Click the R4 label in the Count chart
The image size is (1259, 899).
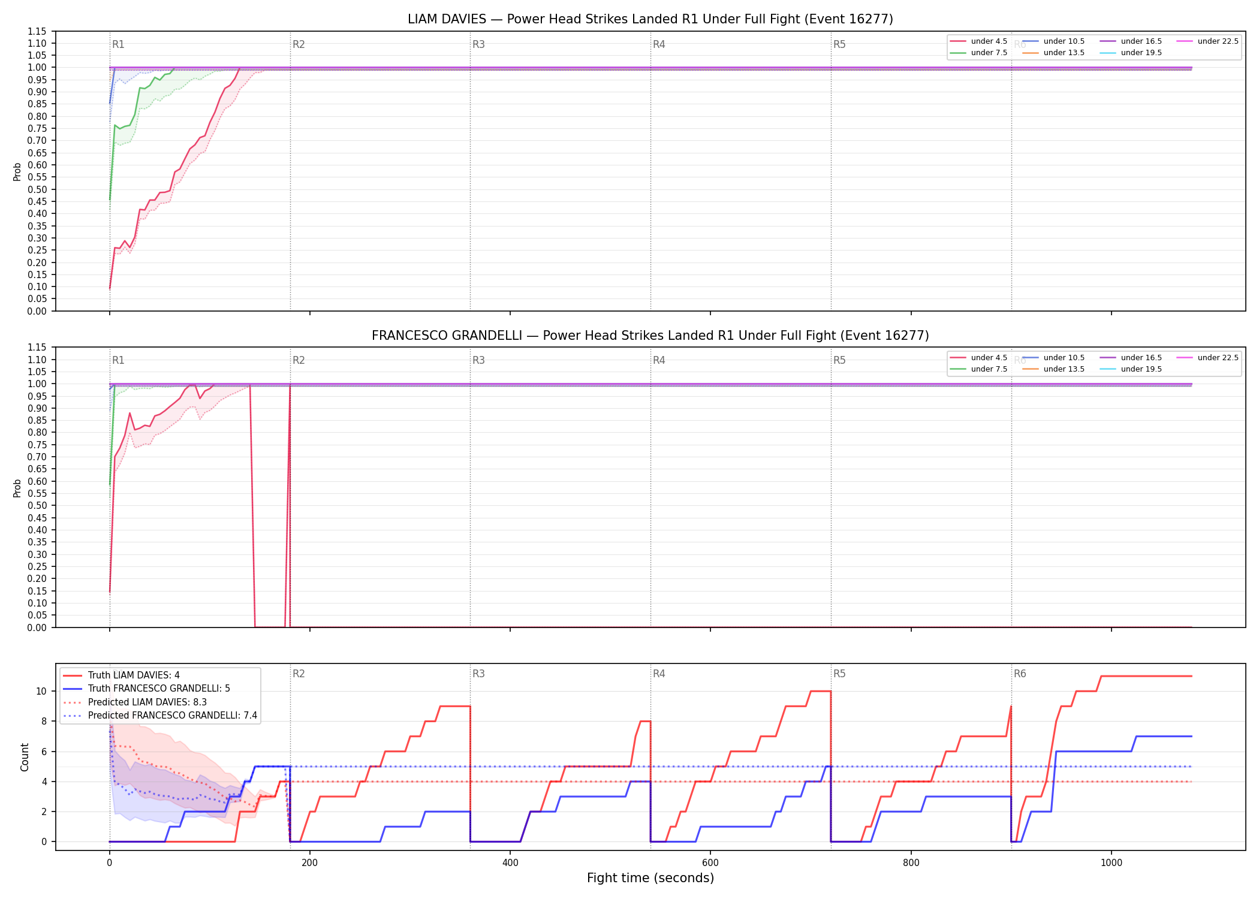659,674
